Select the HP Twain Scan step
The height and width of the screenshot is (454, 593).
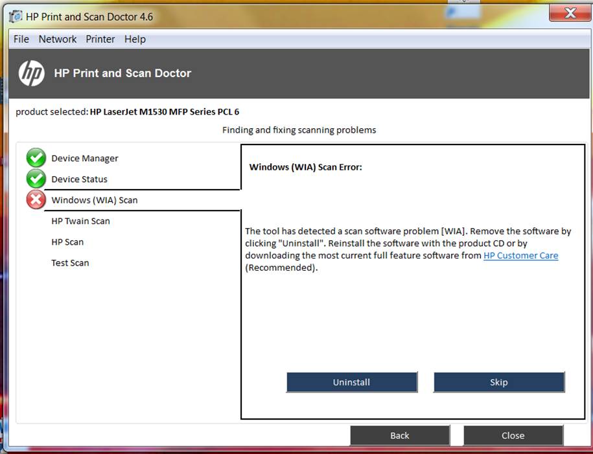tap(80, 221)
